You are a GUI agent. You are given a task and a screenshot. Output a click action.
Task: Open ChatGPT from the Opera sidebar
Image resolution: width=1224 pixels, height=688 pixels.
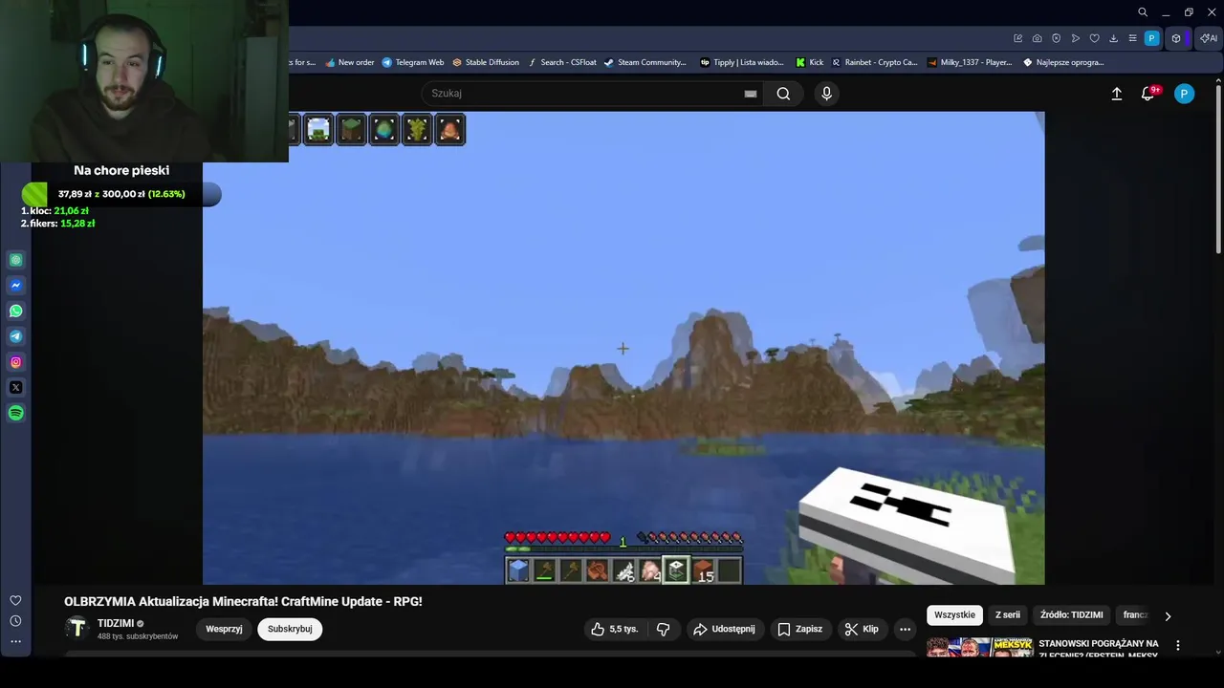(16, 260)
